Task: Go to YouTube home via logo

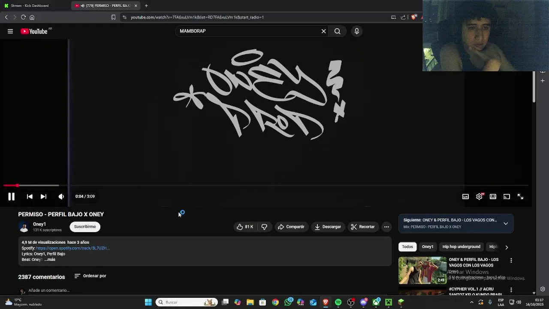Action: pos(34,31)
